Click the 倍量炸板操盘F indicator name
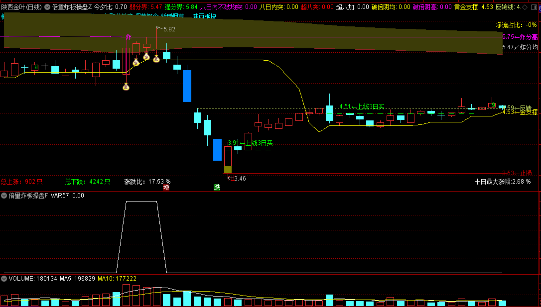Viewport: 541px width, 307px height. pyautogui.click(x=28, y=196)
